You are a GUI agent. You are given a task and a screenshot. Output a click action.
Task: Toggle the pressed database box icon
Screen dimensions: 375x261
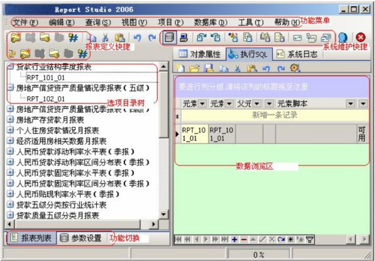[x=169, y=37]
